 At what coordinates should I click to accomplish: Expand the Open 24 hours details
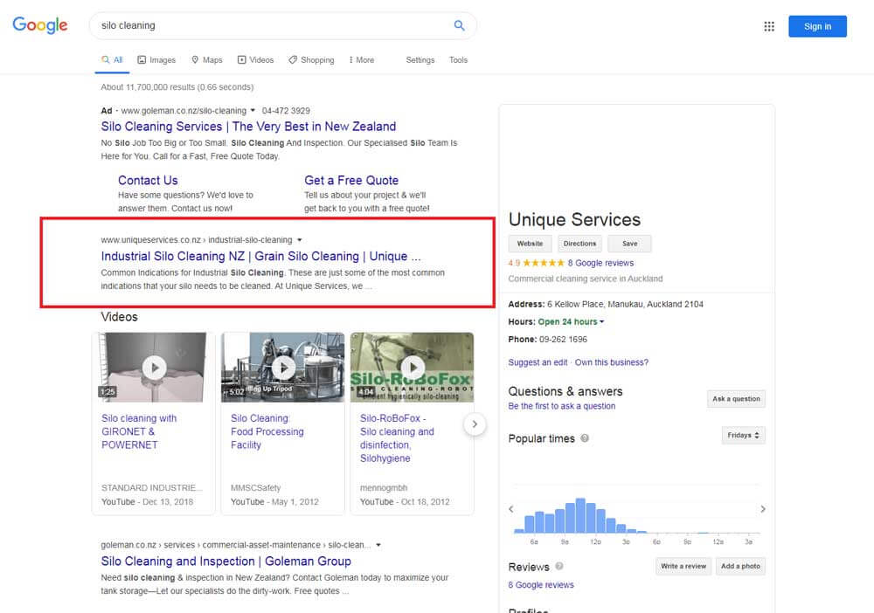click(601, 322)
